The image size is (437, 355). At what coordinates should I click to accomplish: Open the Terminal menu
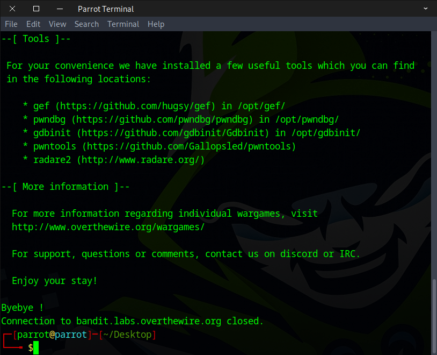[123, 24]
